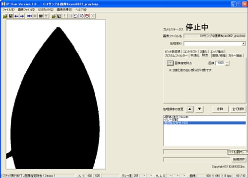Switch to the 平滑化 tab

[x=195, y=55]
